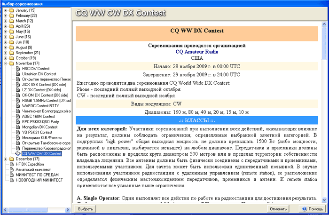Viewport: 329px width, 215px height.
Task: Select Открытое первенство Пензе entry
Action: [46, 79]
